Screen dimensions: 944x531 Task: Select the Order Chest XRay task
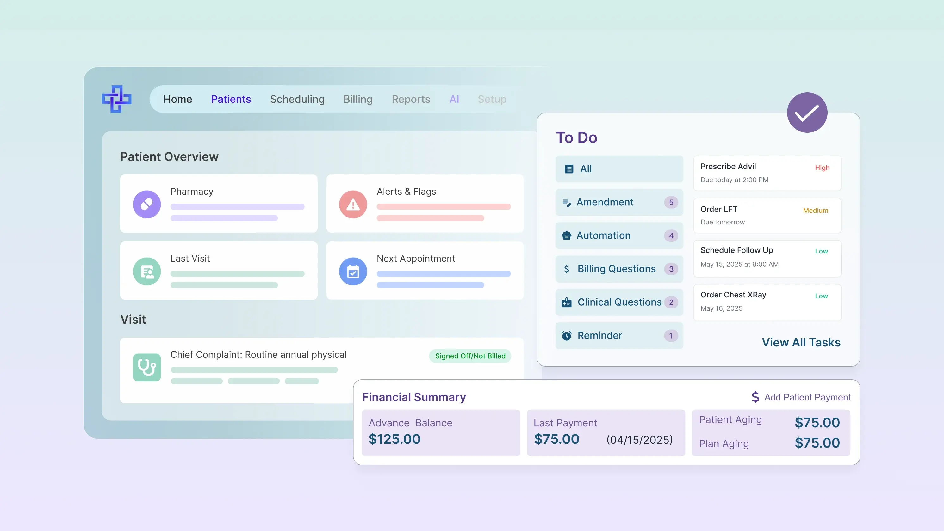pos(767,302)
